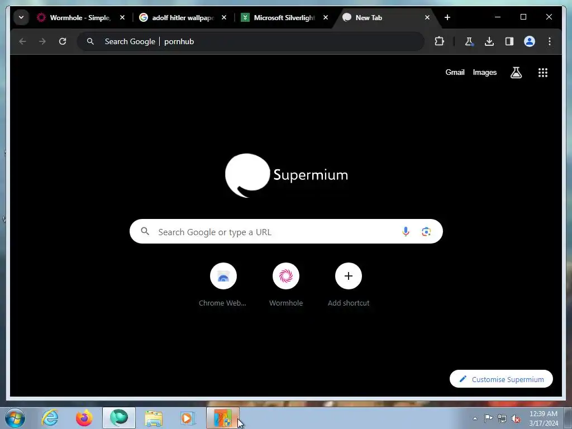Open the taskbar clock showing 12:39 AM
572x429 pixels.
pos(543,418)
